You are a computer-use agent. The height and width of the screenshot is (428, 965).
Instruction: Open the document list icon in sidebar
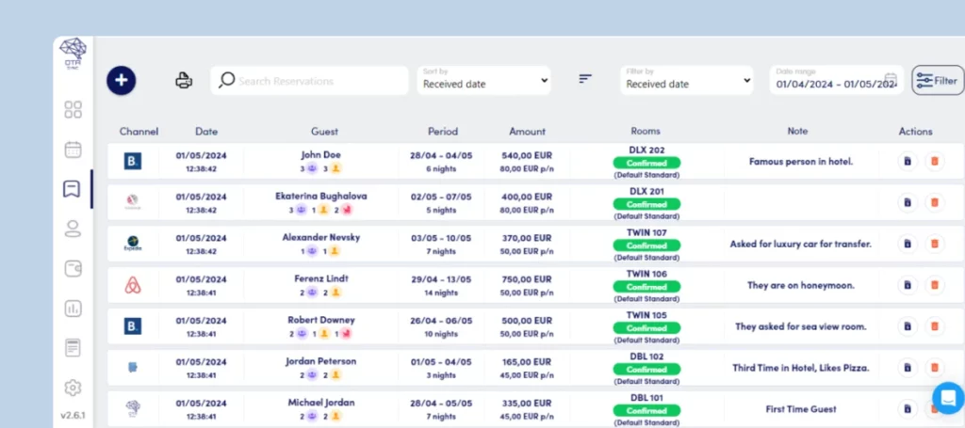(73, 347)
